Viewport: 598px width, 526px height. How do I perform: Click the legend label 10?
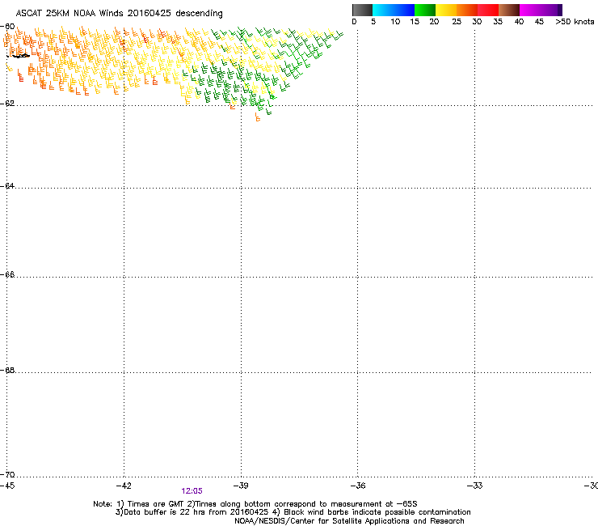click(x=395, y=22)
